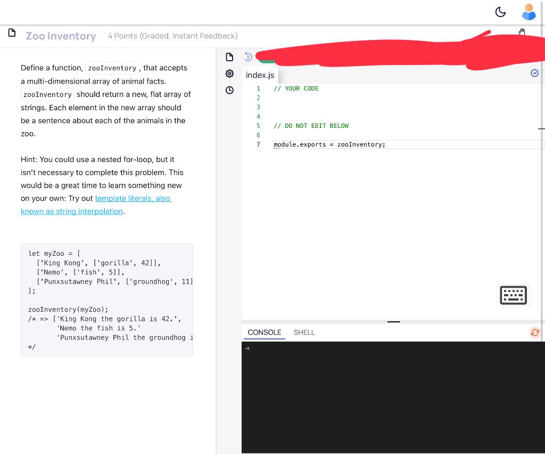Toggle the keyboard overlay button

click(x=513, y=295)
